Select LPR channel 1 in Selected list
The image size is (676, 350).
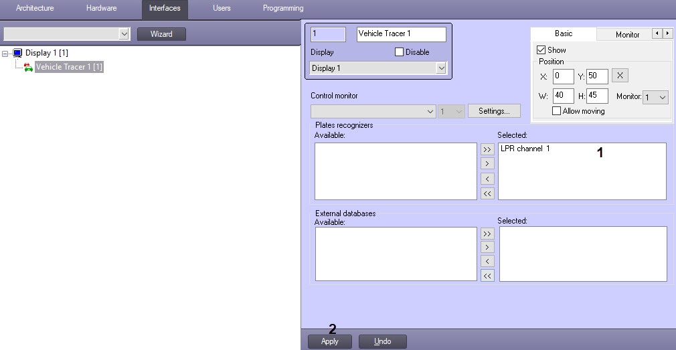[x=525, y=149]
